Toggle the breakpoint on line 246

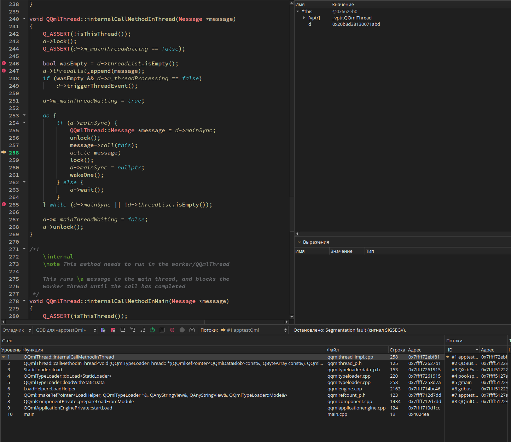(4, 63)
